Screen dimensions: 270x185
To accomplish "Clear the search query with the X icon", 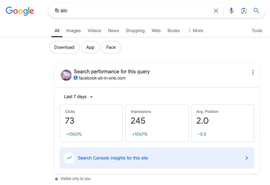I will pos(216,11).
